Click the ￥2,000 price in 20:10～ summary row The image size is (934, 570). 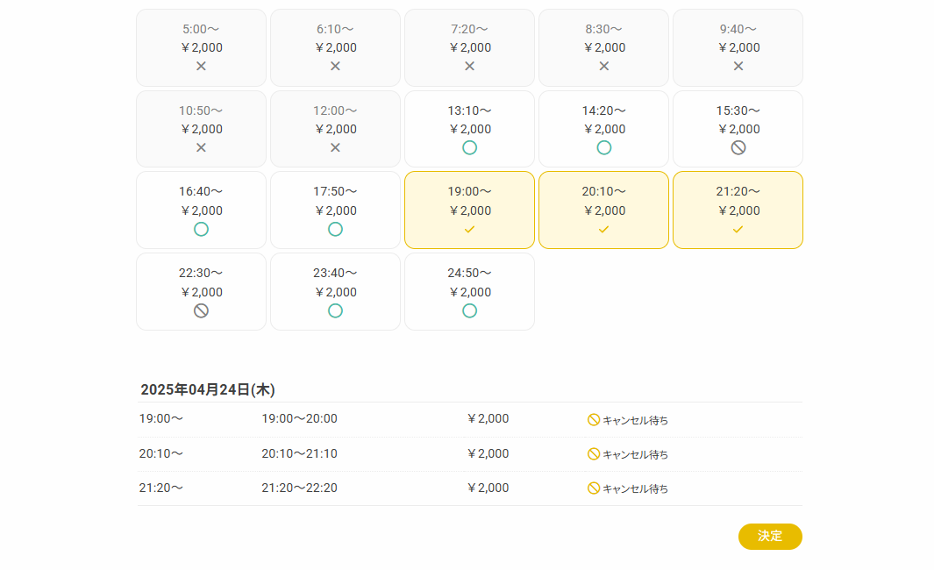488,454
